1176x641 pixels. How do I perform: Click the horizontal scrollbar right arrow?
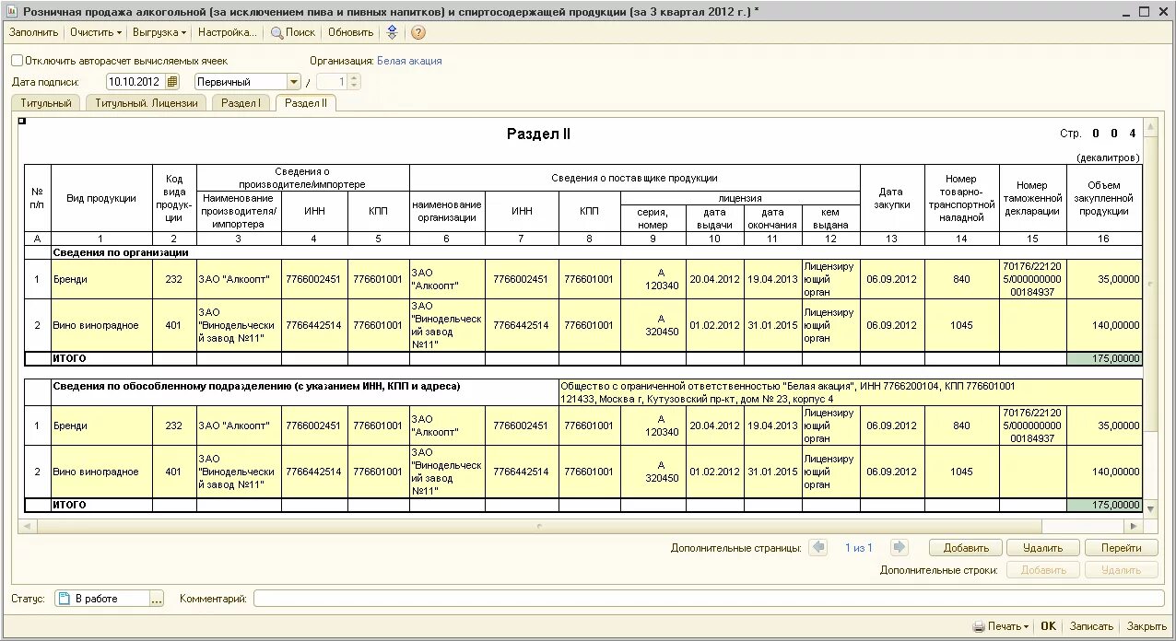point(1134,526)
